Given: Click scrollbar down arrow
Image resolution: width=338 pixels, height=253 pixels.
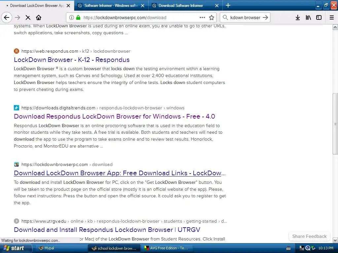Looking at the screenshot, I should point(335,240).
